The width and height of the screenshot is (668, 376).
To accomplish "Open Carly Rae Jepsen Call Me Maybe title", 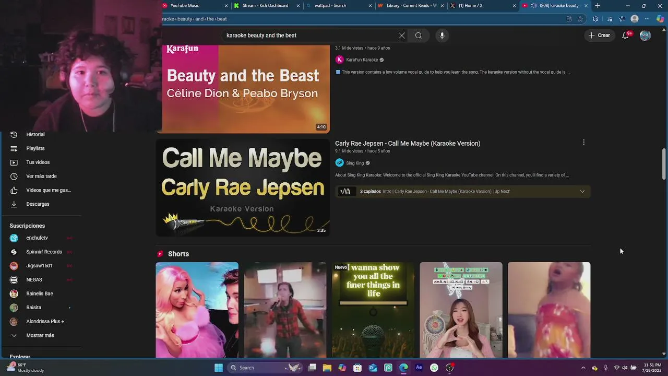I will 408,143.
